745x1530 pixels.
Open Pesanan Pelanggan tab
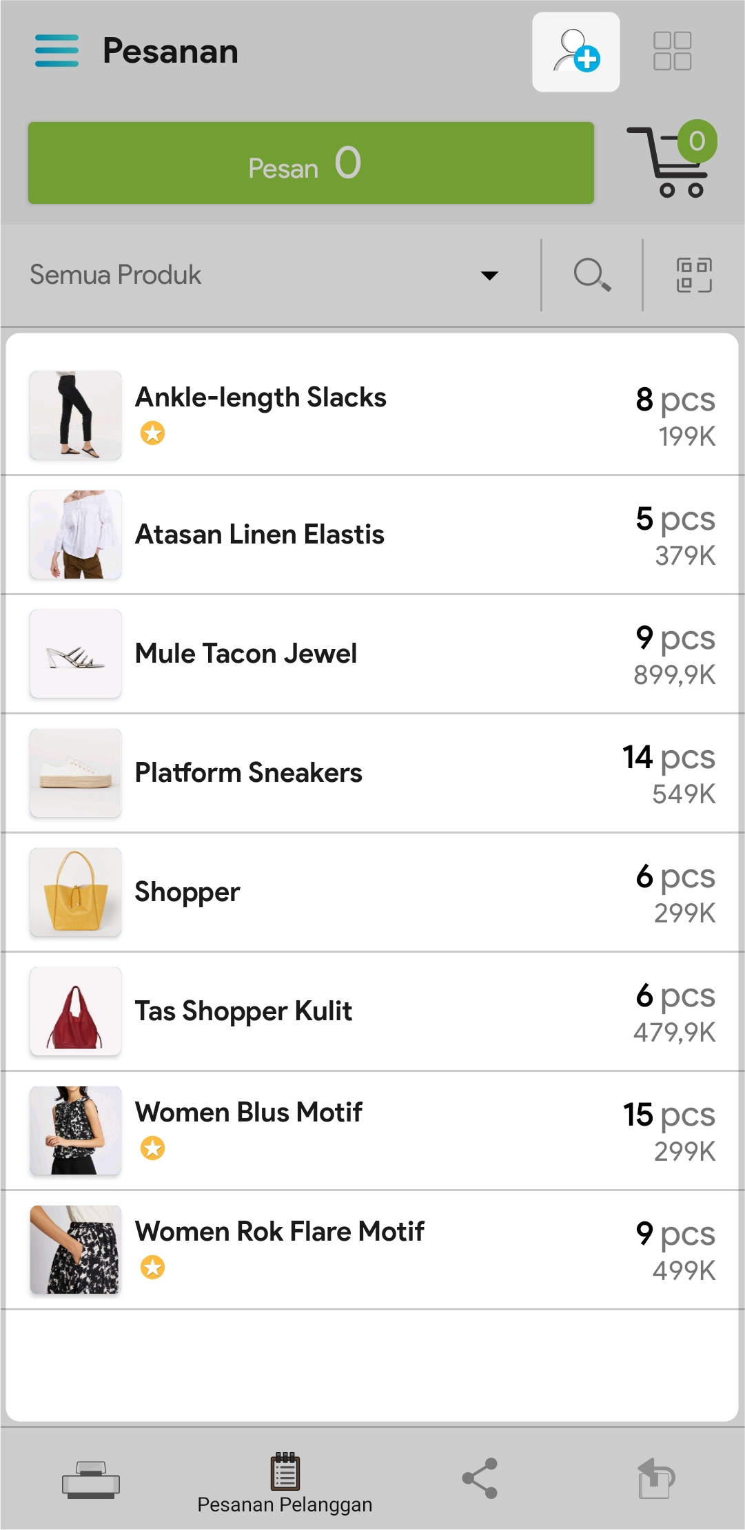(x=285, y=1483)
